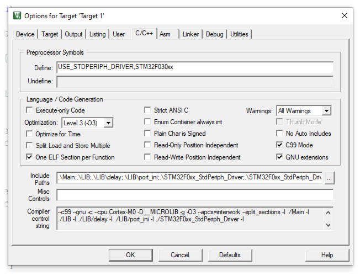Screen dimensions: 360x276
Task: Click the compiler control string box
Action: click(x=195, y=219)
